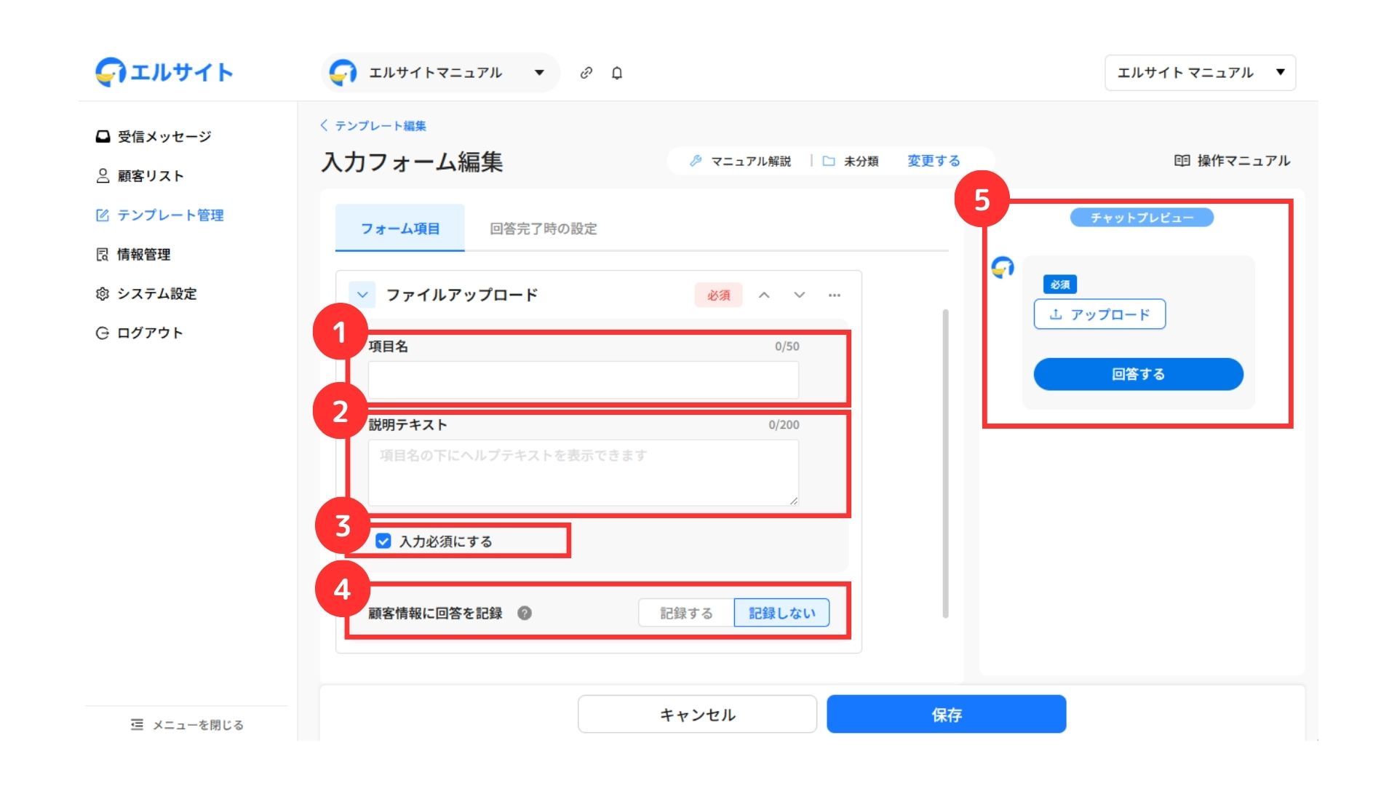Screen dimensions: 1397x786
Task: Collapse the ファイルアップロード section
Action: (362, 295)
